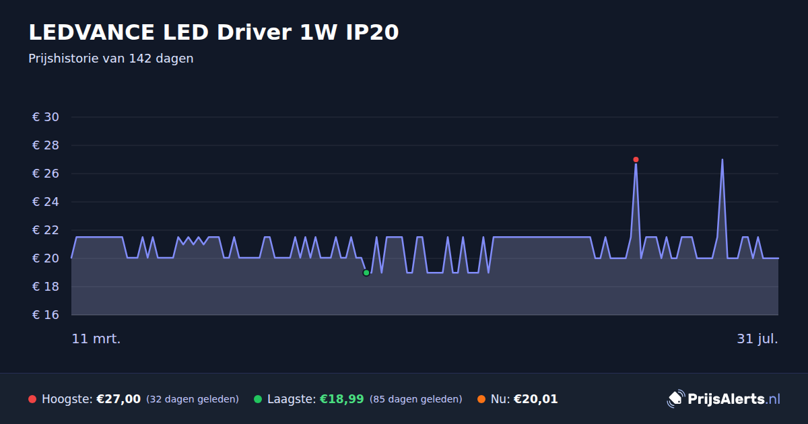Click the 31 jul. end date label
The width and height of the screenshot is (808, 424).
click(757, 339)
